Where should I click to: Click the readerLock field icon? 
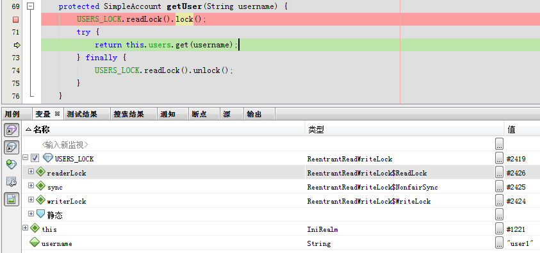pos(40,172)
